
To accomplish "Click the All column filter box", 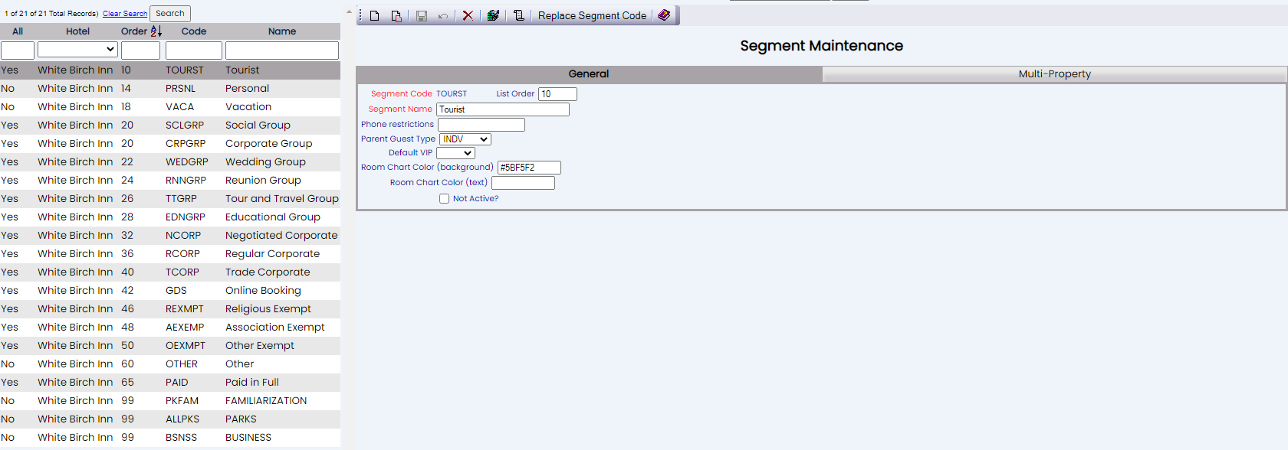I will [x=18, y=50].
